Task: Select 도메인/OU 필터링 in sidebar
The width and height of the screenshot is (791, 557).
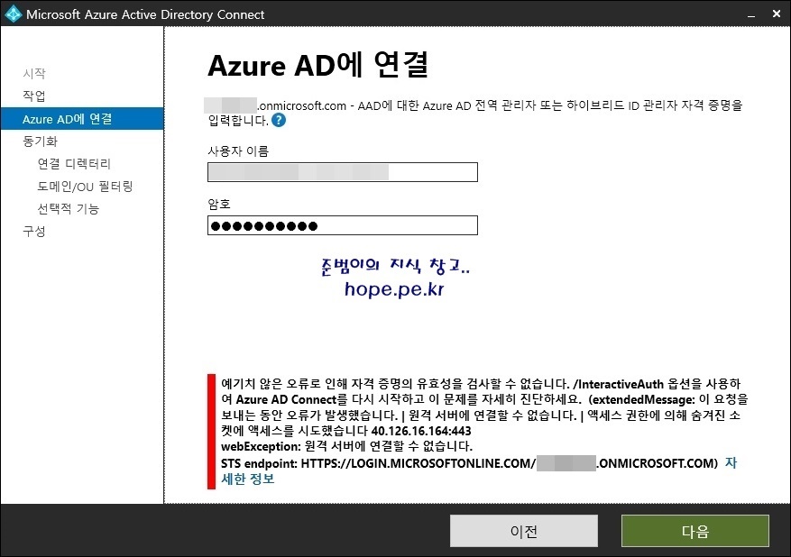Action: (86, 186)
